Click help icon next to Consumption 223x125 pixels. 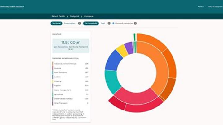click(x=79, y=23)
